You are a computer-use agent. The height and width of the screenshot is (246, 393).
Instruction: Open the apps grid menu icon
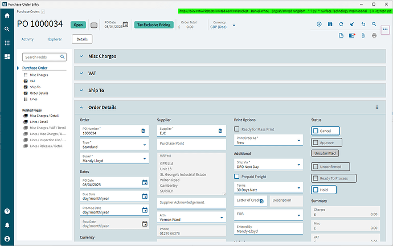coord(7,43)
